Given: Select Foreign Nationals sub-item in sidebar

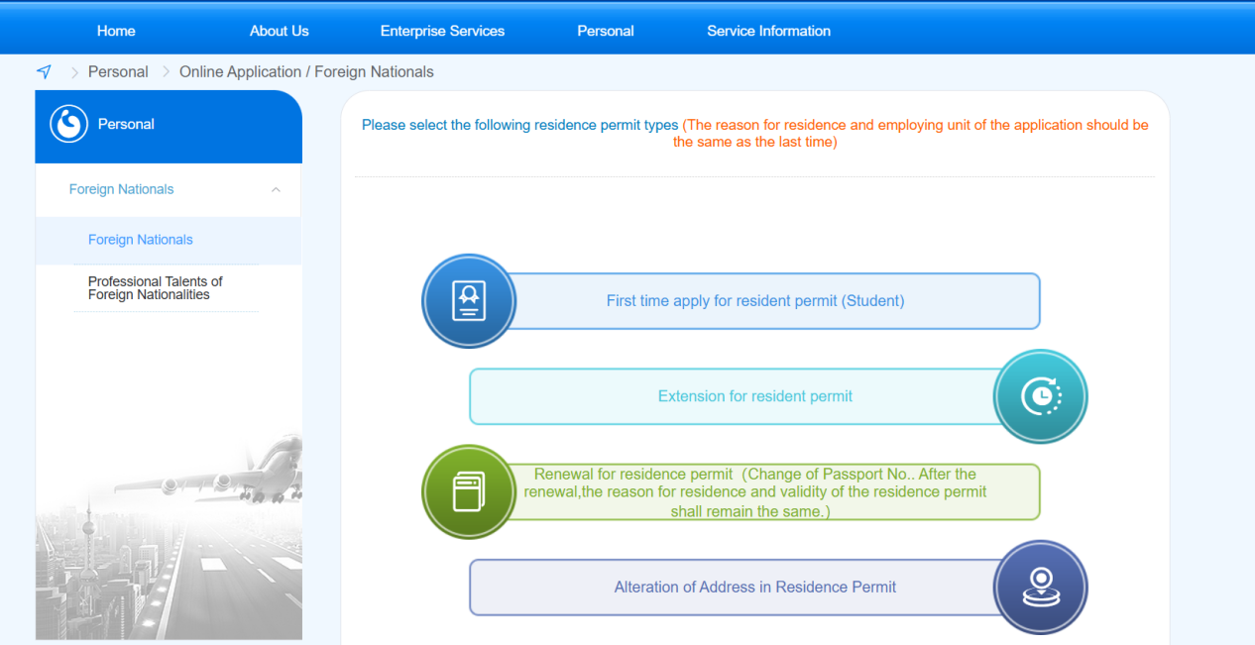Looking at the screenshot, I should point(169,240).
